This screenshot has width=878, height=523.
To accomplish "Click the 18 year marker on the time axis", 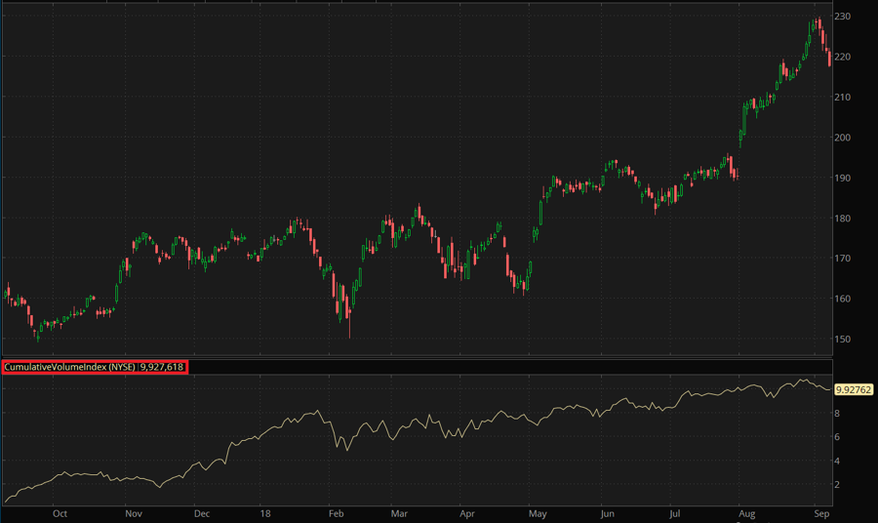I will pos(266,511).
